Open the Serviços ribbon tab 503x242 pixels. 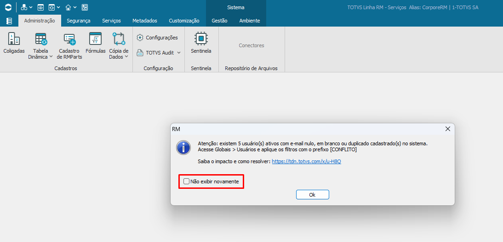111,21
